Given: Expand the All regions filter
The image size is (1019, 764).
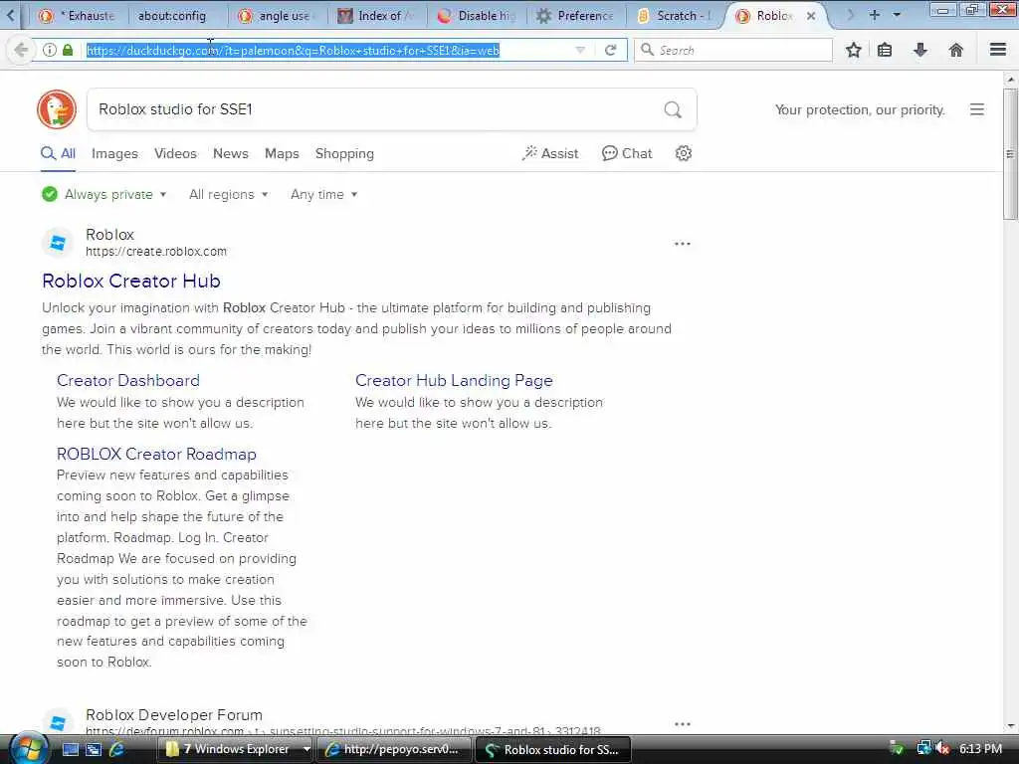Looking at the screenshot, I should [228, 194].
